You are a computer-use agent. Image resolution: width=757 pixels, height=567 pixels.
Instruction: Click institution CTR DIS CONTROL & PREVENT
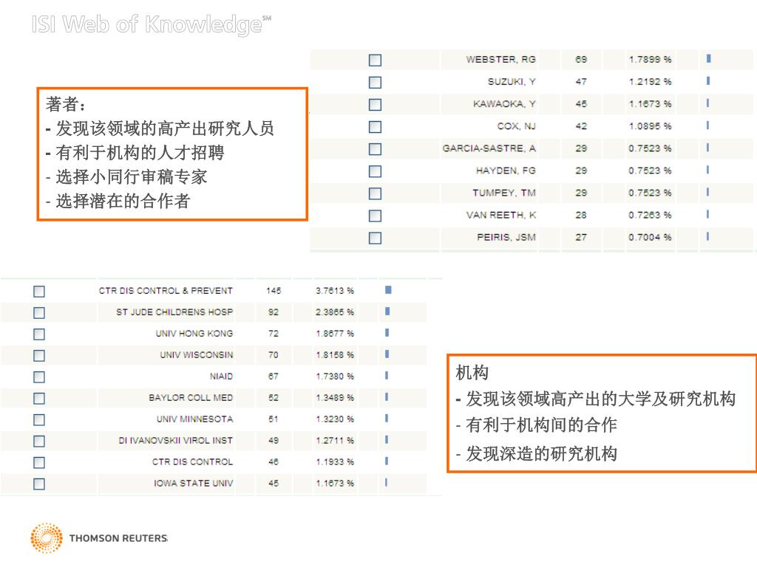point(166,291)
